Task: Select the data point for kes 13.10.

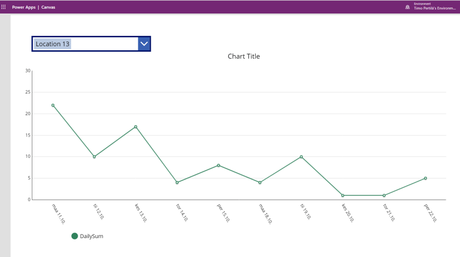Action: [136, 127]
